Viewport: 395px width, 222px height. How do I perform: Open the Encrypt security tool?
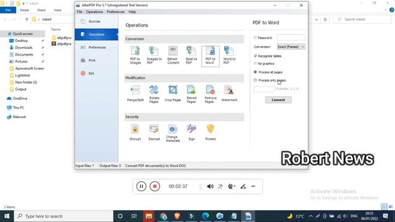[x=135, y=133]
